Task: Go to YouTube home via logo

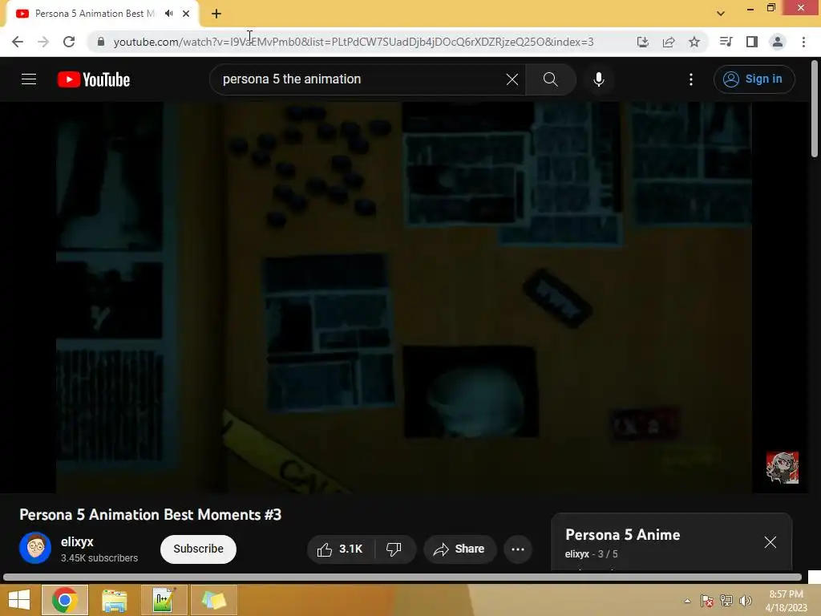Action: click(94, 79)
